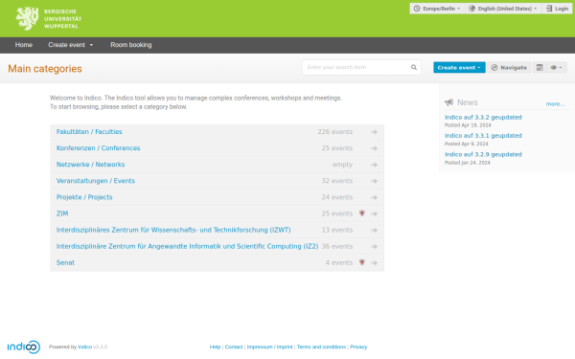Click the Impressum / Imprint footer link
Viewport: 575px width, 359px height.
click(x=269, y=347)
